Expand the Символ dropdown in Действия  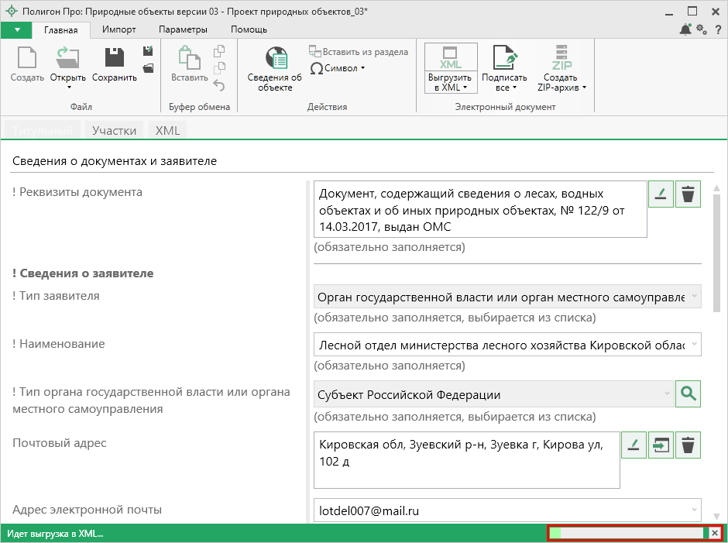click(362, 68)
